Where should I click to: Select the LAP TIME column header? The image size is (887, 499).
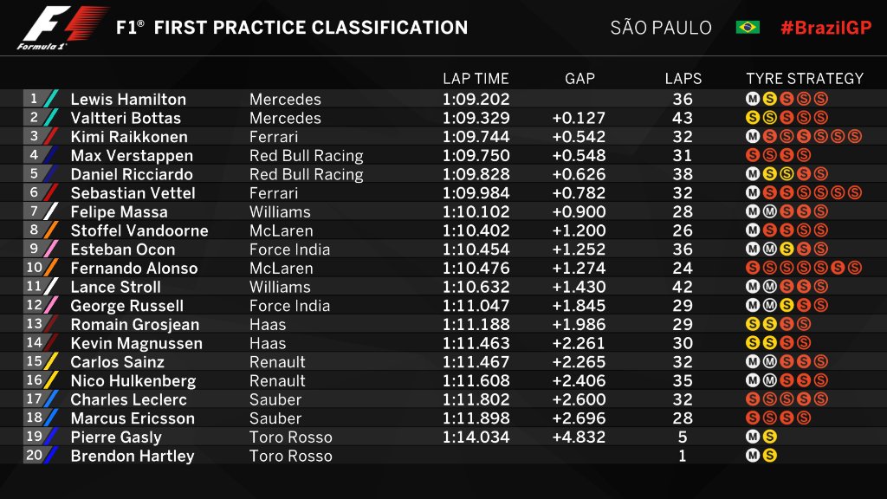click(x=475, y=78)
